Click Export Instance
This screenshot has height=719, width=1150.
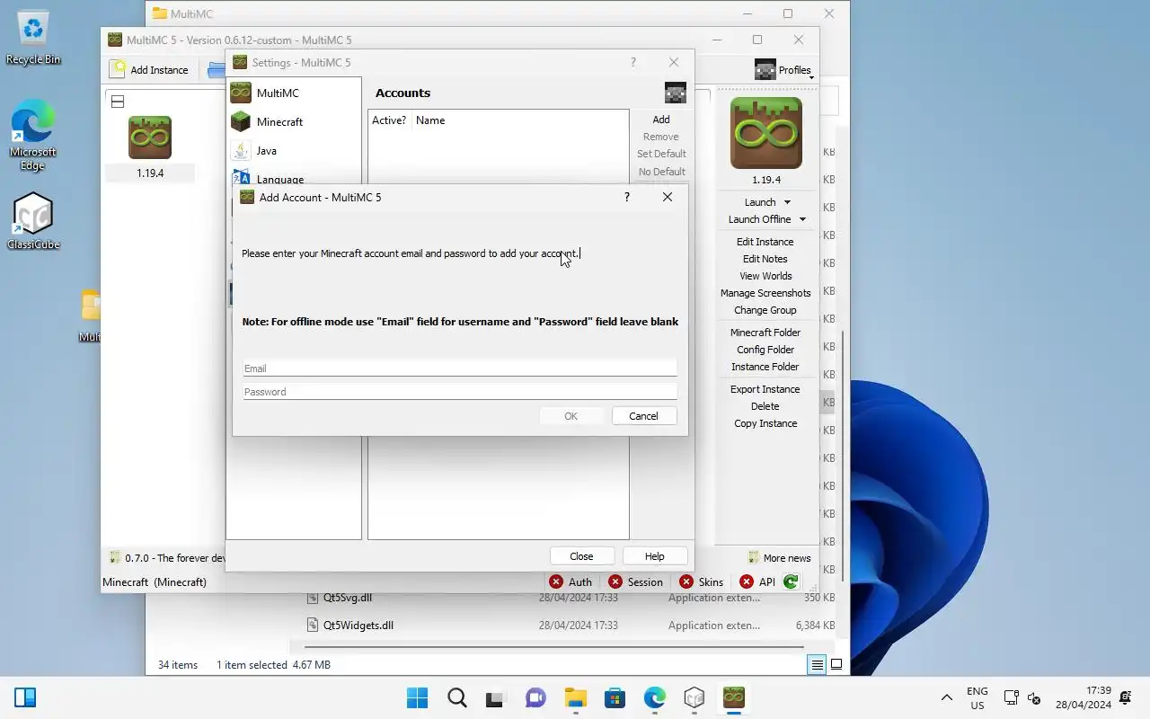[x=765, y=389]
